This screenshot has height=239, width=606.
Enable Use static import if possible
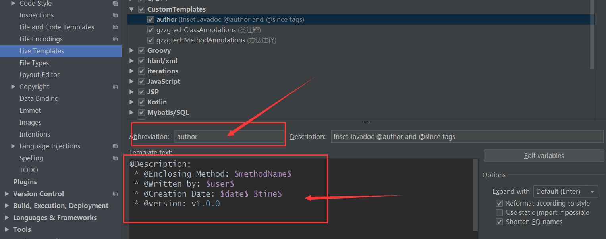click(500, 212)
